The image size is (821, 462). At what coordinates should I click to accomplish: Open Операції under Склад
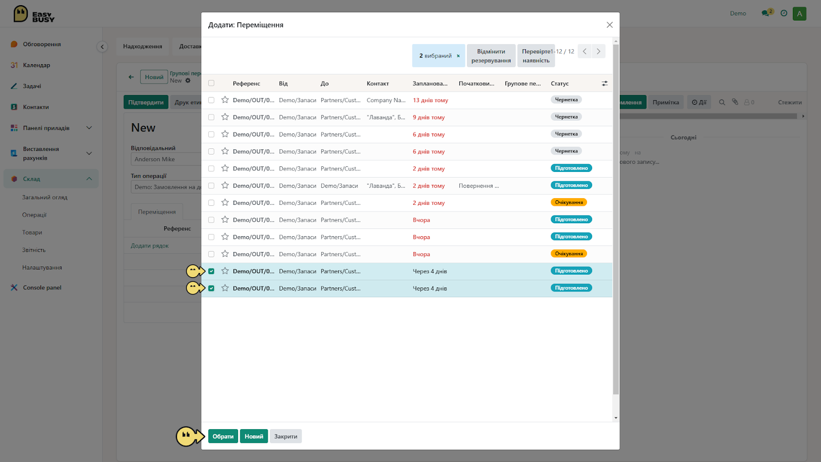[x=34, y=215]
